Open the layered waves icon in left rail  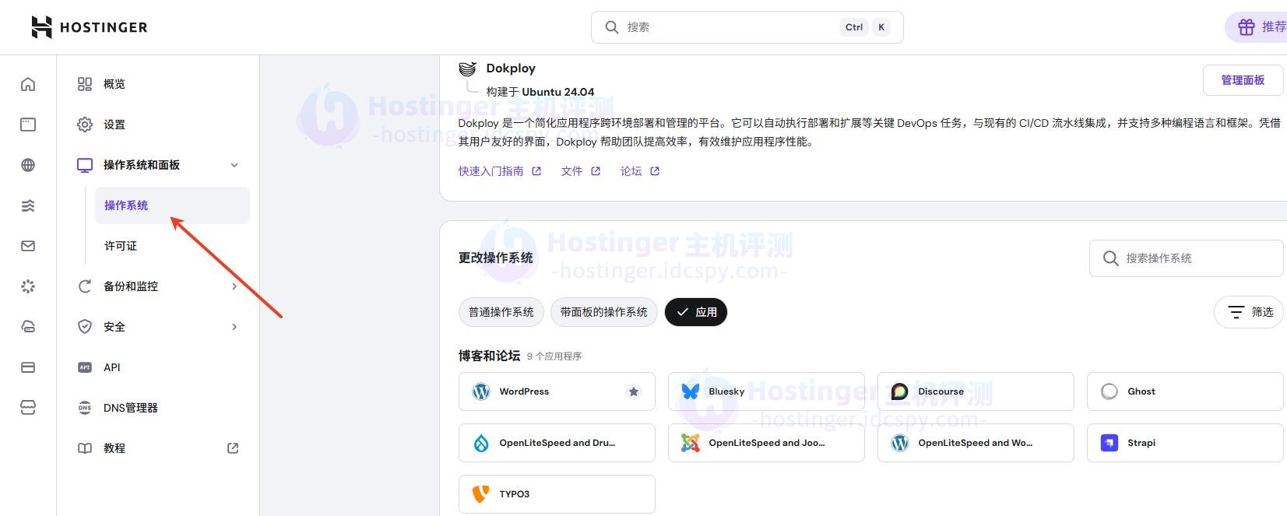point(28,205)
